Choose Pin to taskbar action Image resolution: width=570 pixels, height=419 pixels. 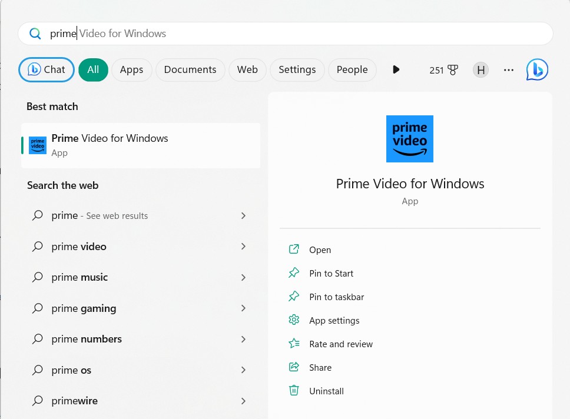tap(336, 297)
